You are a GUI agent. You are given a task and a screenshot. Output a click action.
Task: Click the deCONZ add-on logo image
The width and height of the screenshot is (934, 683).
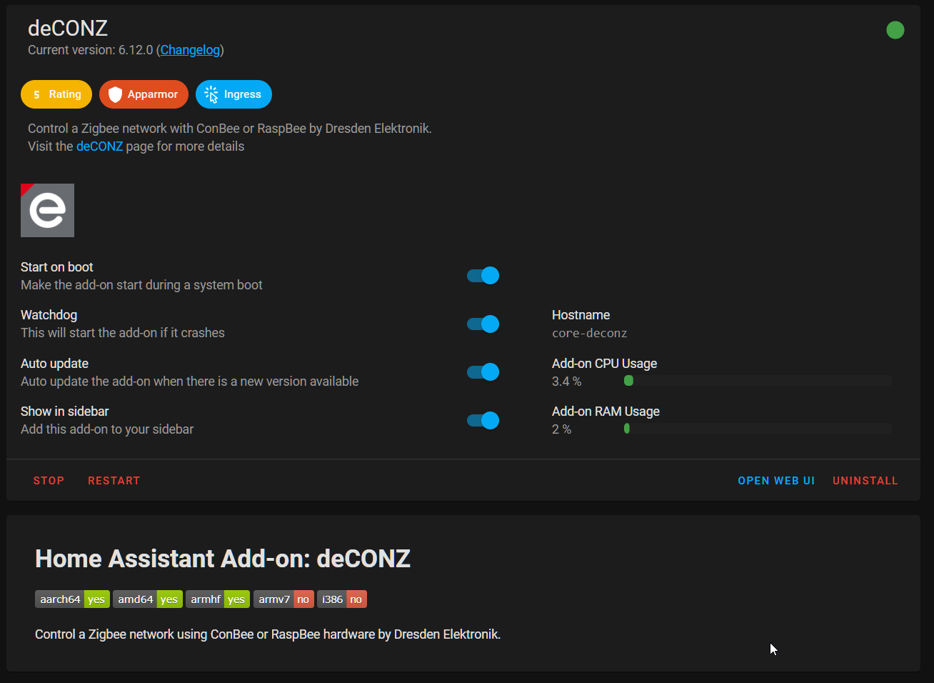point(47,210)
